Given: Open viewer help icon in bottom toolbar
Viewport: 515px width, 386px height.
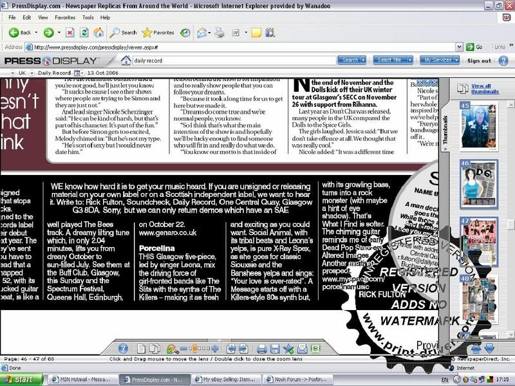Looking at the screenshot, I should (123, 348).
